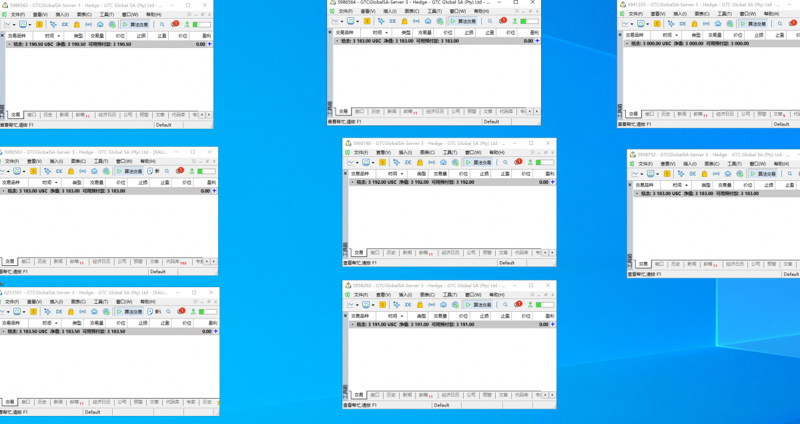Viewport: 800px width, 424px height.
Task: Expand the line chart type dropdown in window 5986562
Action: point(14,25)
